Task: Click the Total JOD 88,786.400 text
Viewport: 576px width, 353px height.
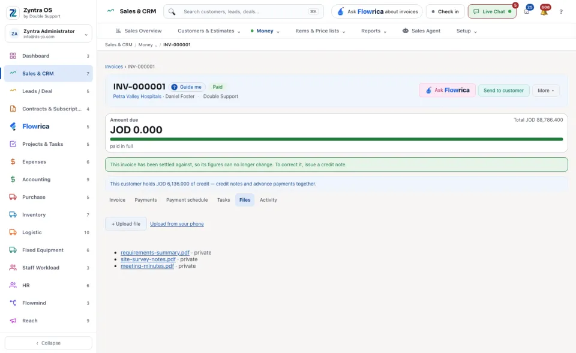Action: 538,120
